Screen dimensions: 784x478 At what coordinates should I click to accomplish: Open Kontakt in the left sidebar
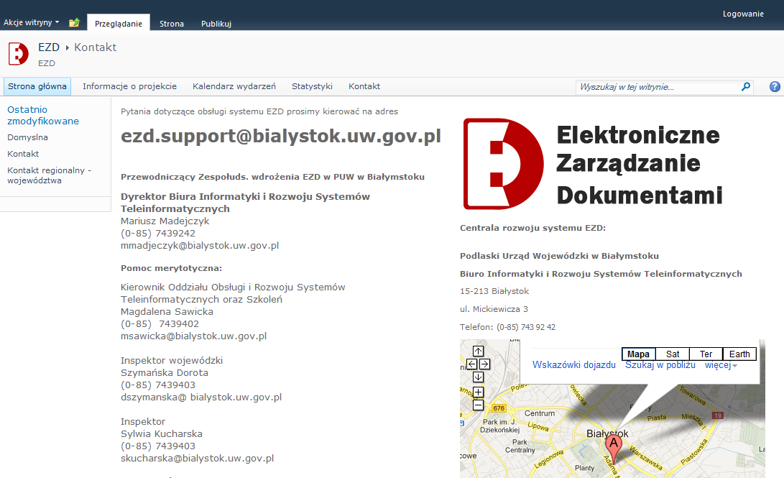click(x=23, y=154)
